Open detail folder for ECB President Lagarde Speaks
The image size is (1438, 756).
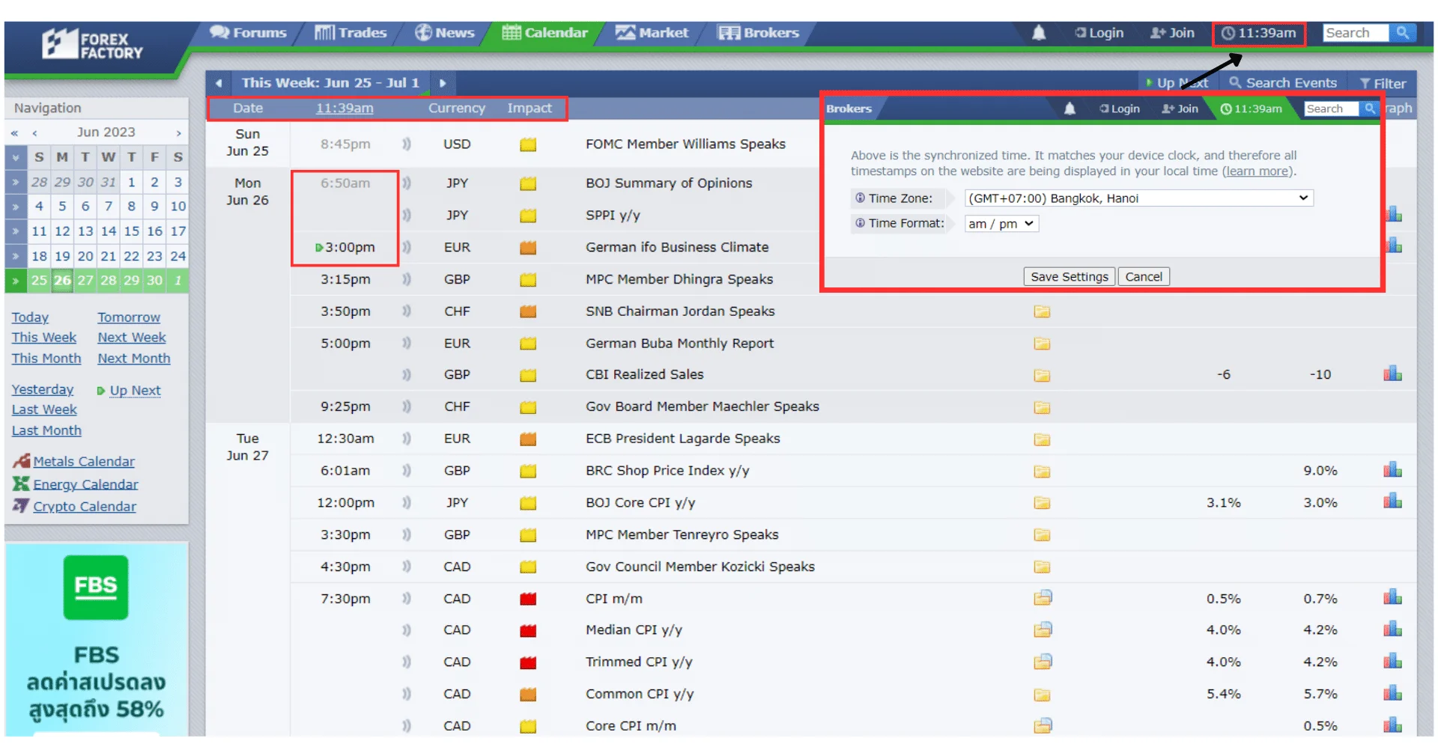[x=1042, y=439]
